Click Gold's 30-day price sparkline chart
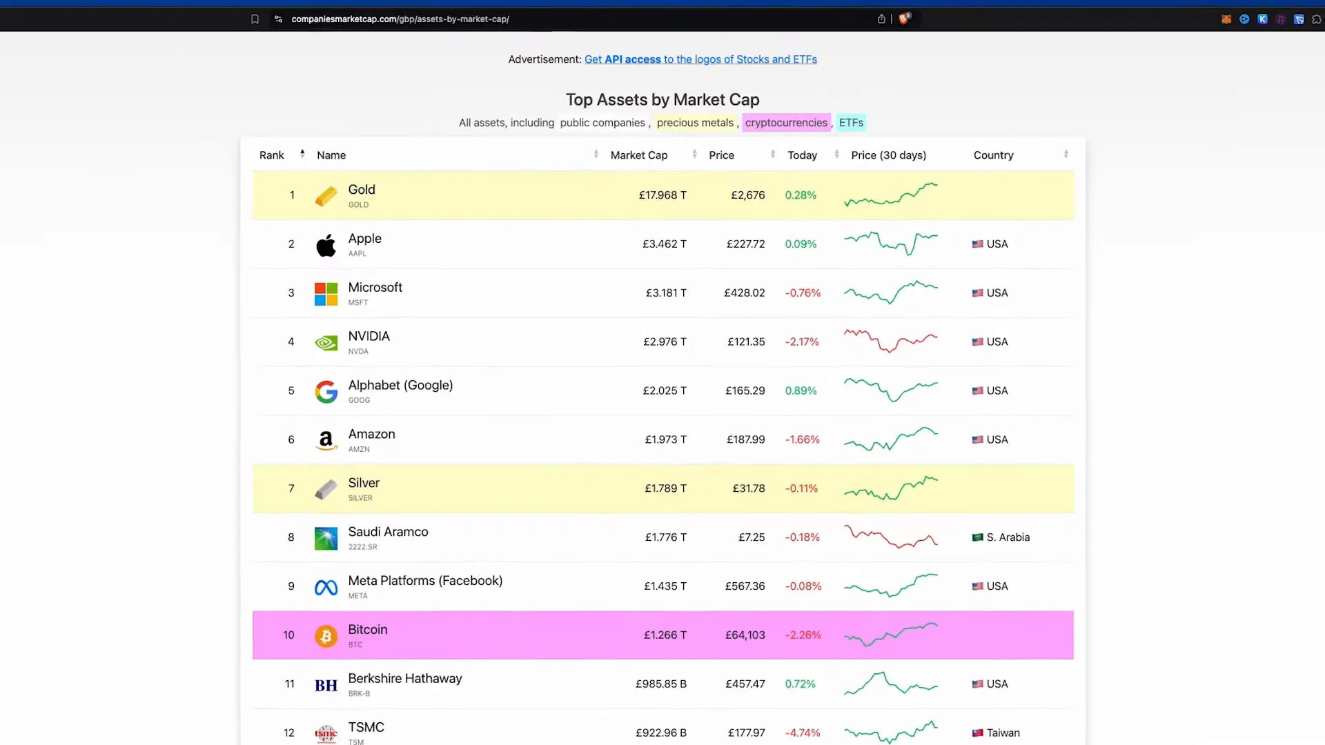The image size is (1325, 745). click(x=891, y=195)
